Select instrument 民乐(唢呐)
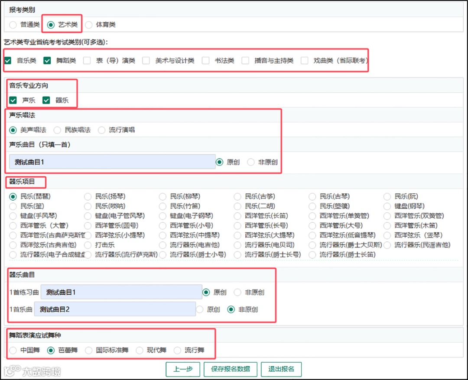Viewport: 468px width, 380px height. pyautogui.click(x=88, y=206)
